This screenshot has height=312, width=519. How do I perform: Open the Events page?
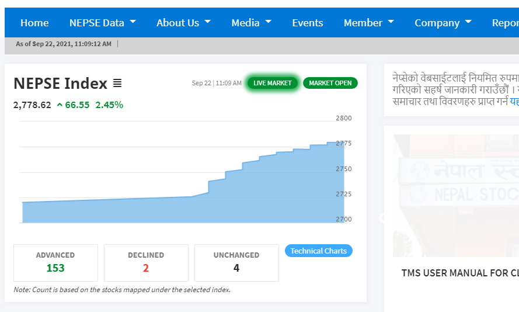point(308,23)
